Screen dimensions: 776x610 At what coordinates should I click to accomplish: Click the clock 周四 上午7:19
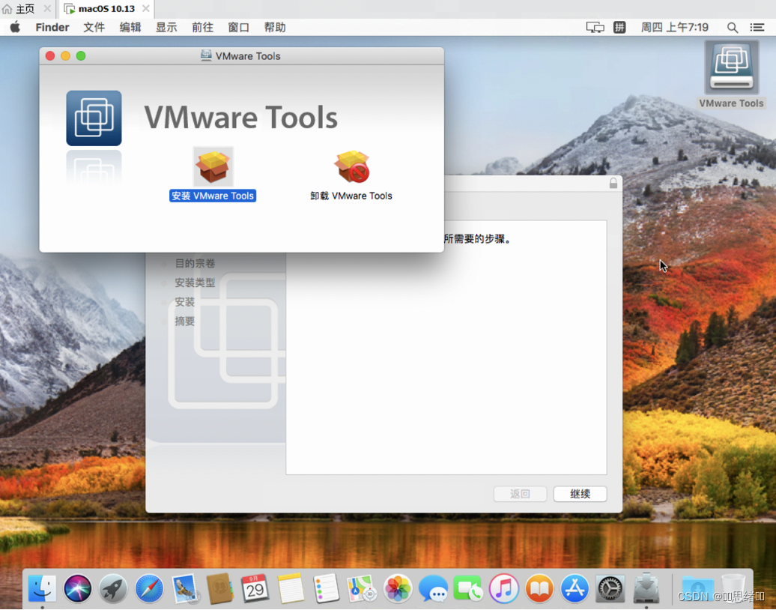(675, 27)
